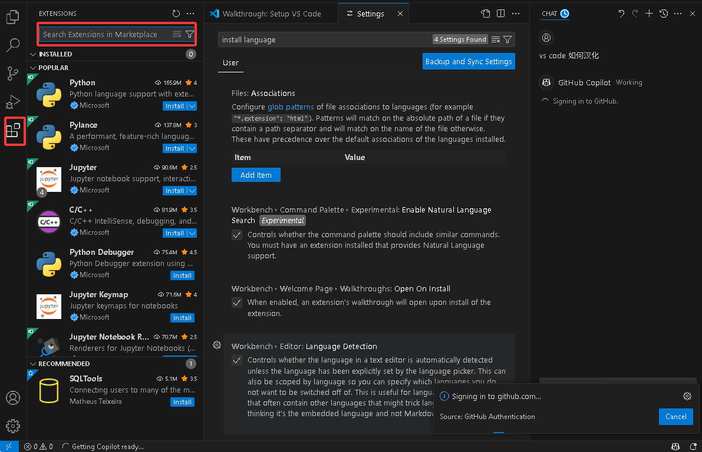Clear extensions search results icon
The width and height of the screenshot is (702, 452).
click(x=177, y=34)
